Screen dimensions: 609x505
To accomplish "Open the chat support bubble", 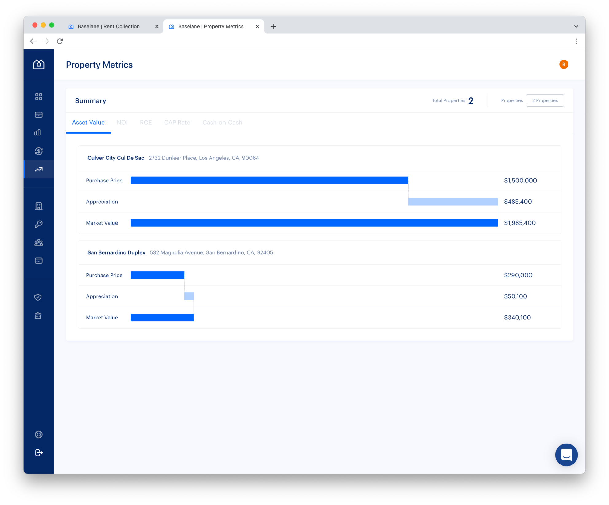I will tap(566, 455).
